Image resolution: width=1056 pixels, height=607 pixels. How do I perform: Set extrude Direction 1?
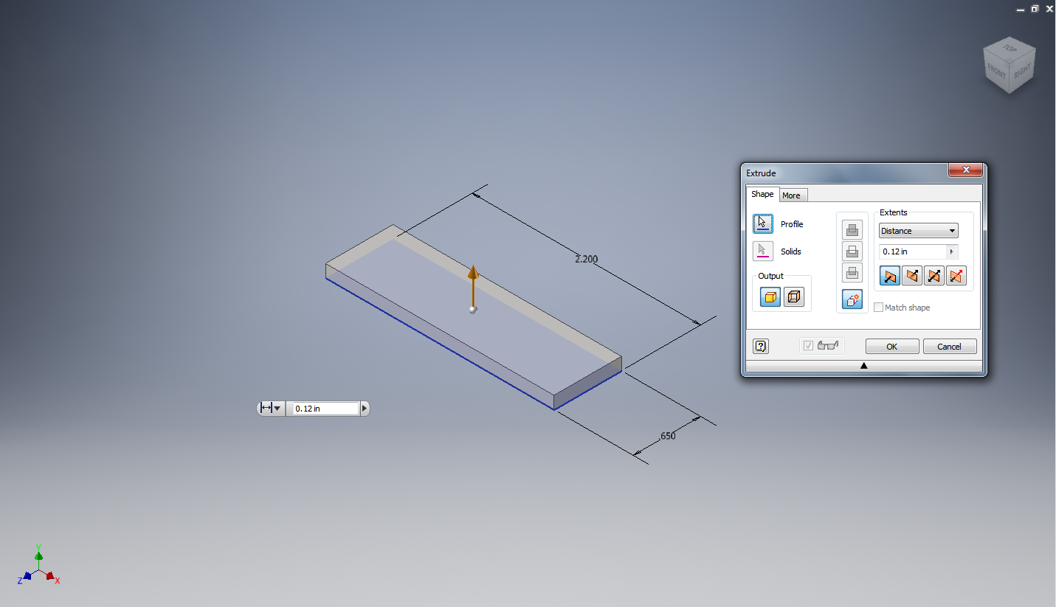(890, 276)
